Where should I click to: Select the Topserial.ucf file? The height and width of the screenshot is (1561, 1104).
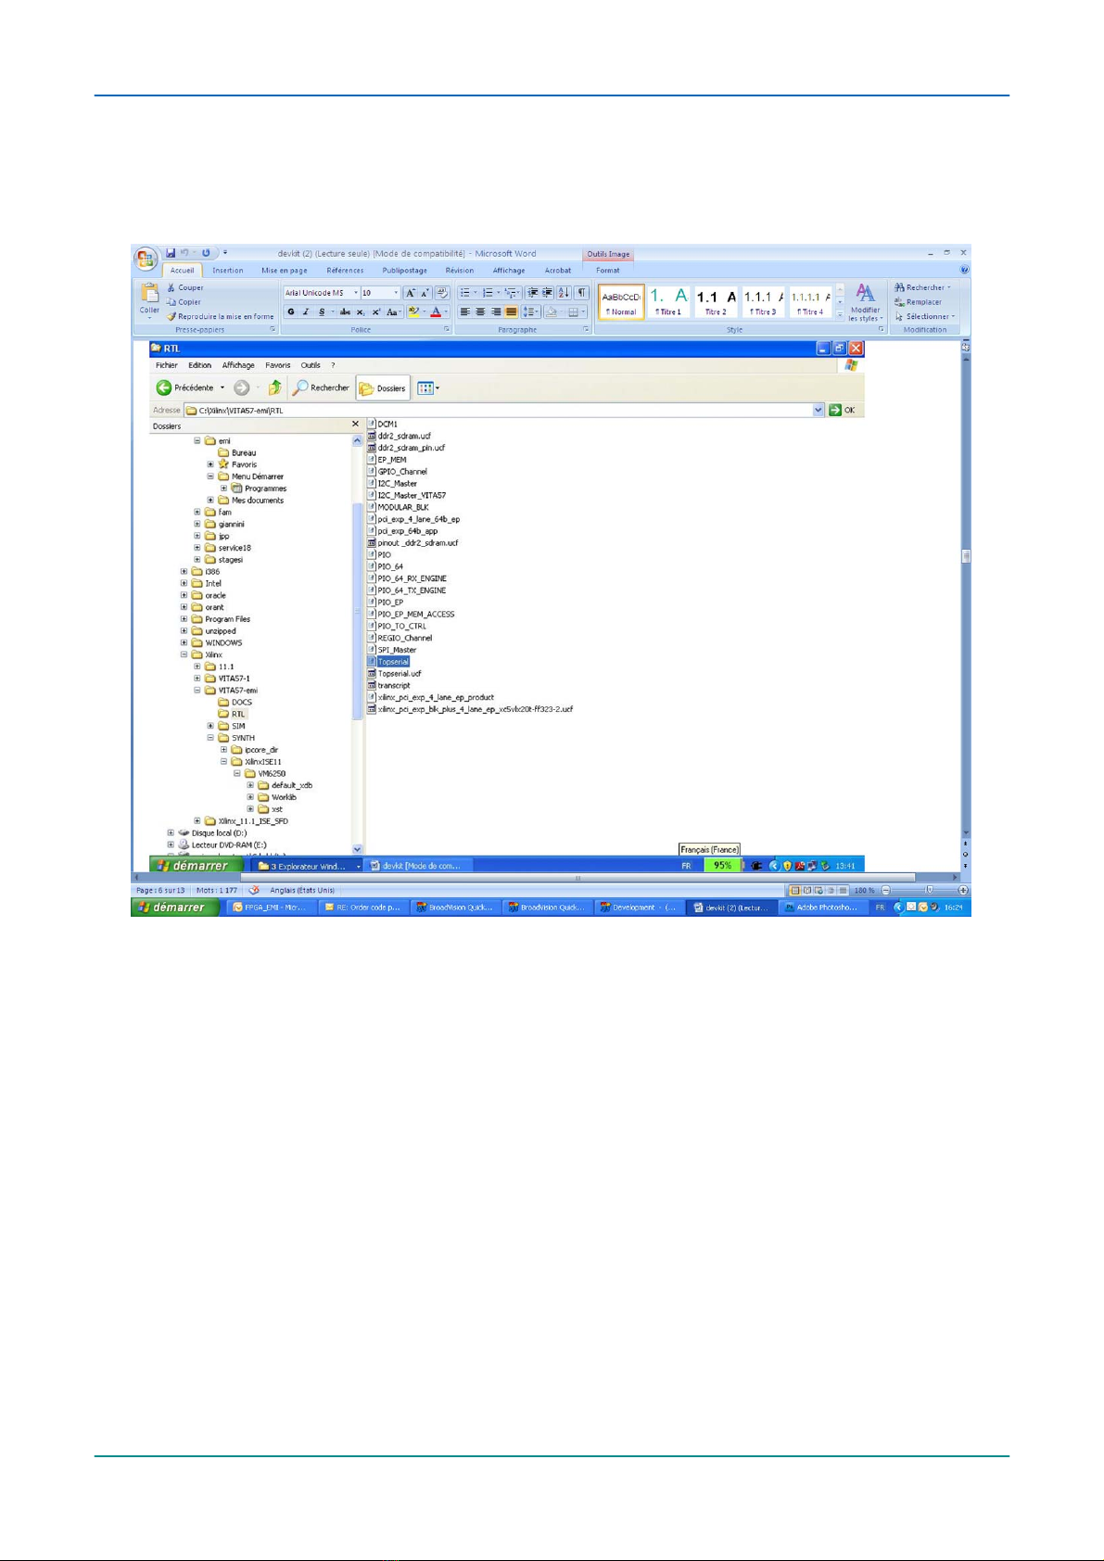pos(394,674)
